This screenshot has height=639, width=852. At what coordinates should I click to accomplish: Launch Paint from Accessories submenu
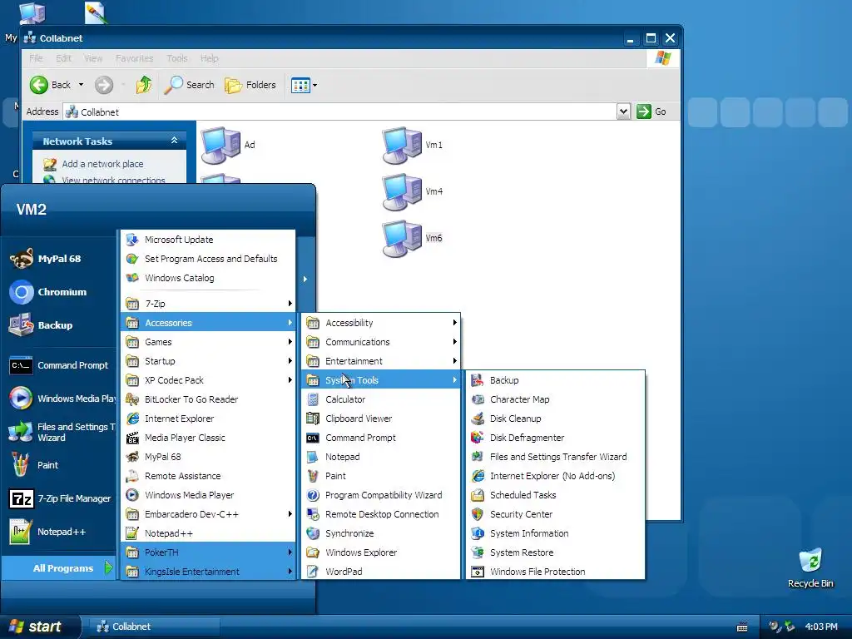coord(380,476)
